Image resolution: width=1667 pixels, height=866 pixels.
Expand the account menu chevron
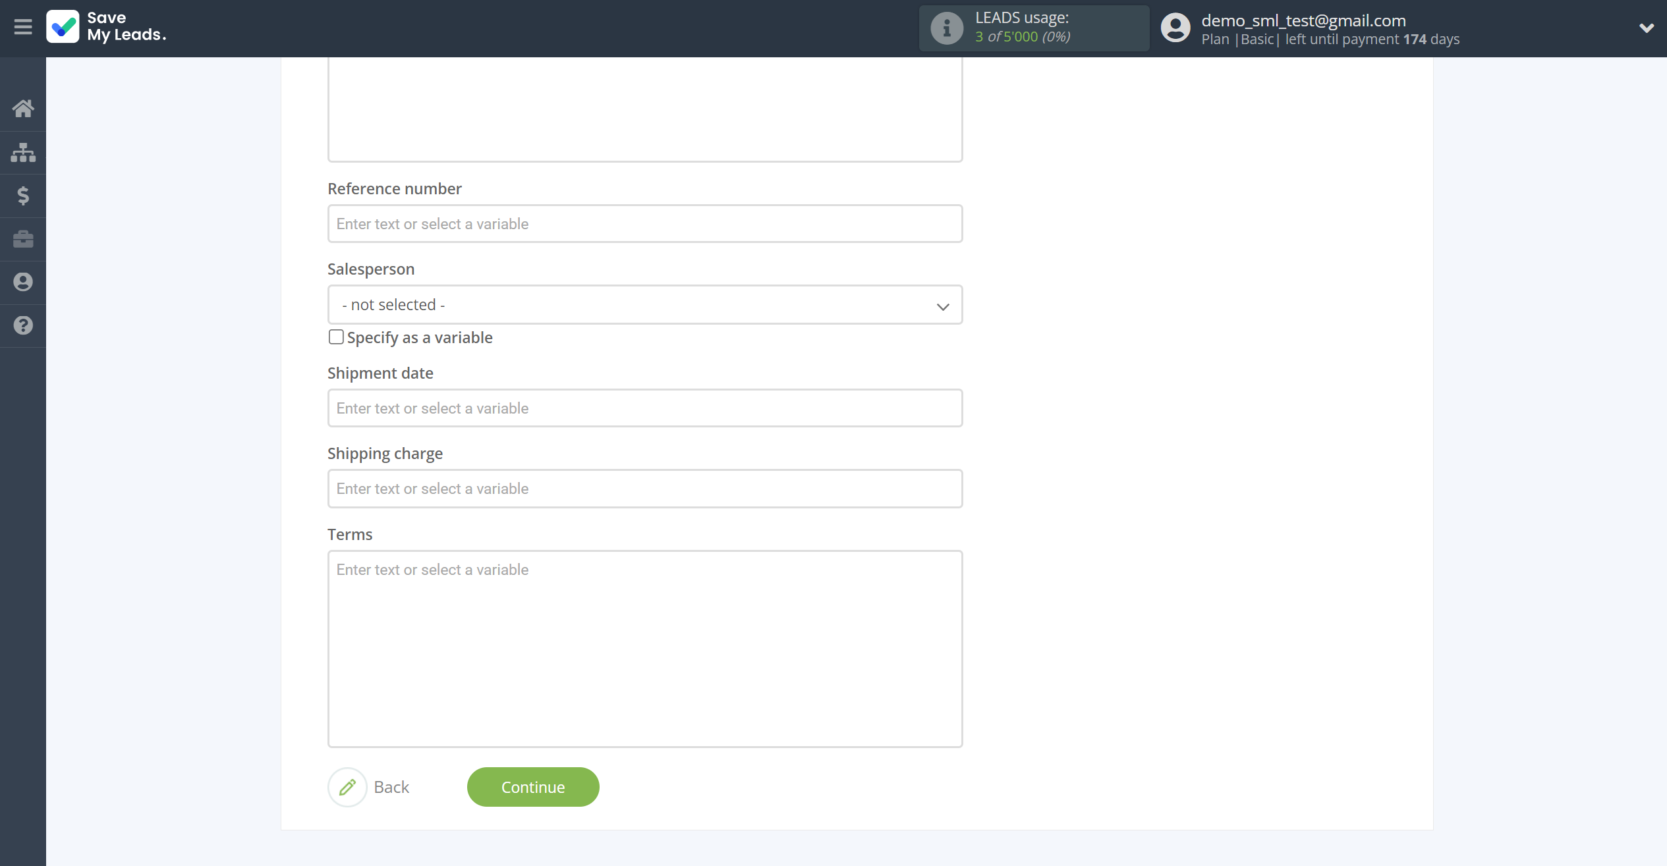click(x=1646, y=28)
